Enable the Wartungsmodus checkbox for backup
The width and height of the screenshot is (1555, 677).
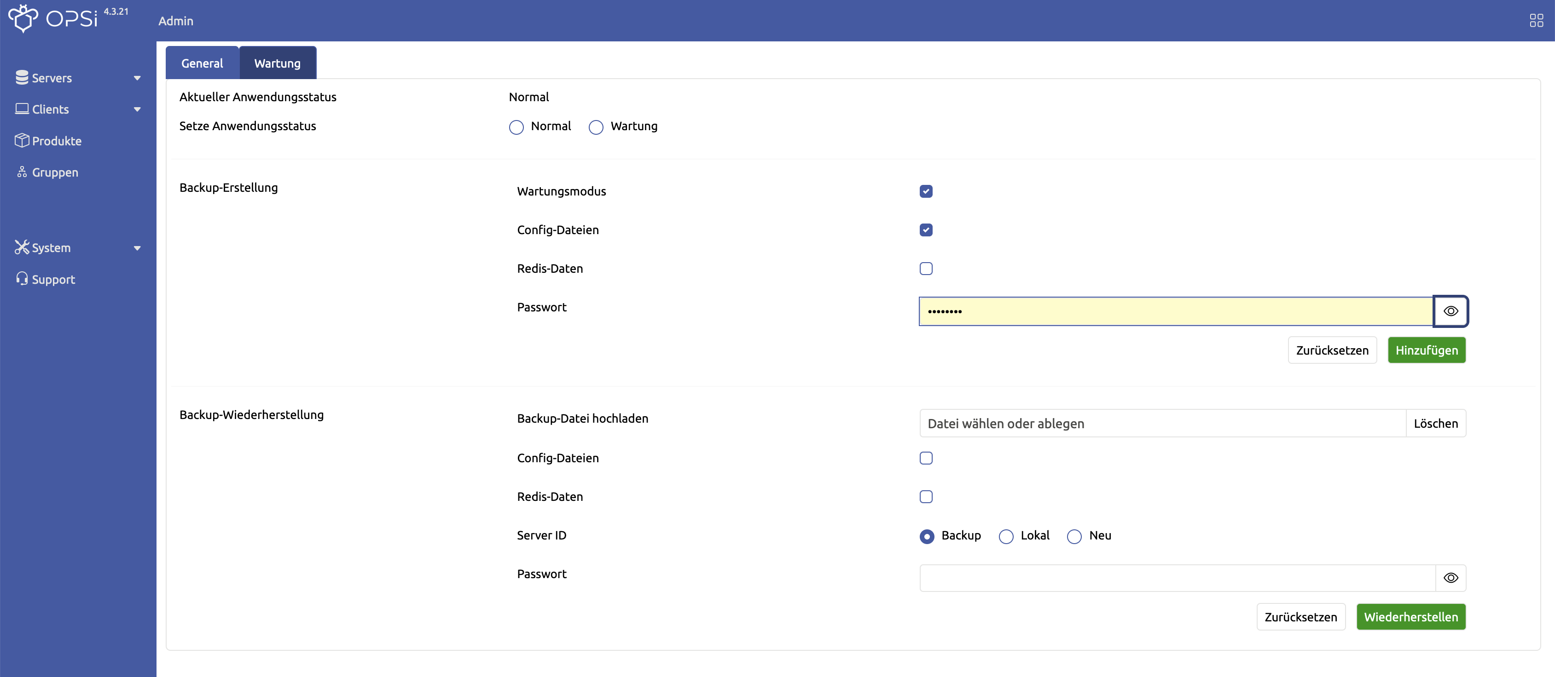tap(926, 190)
